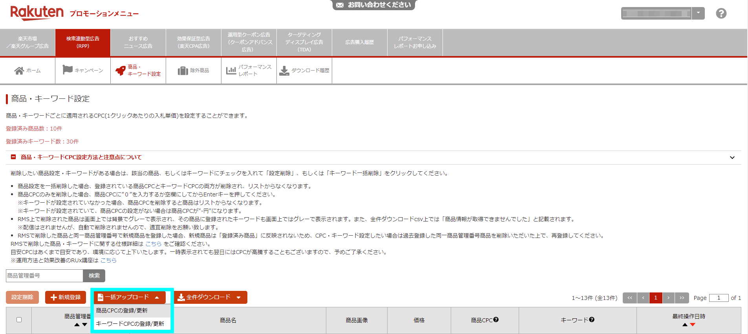748x334 pixels.
Task: Go to last page with >> button
Action: [x=682, y=298]
